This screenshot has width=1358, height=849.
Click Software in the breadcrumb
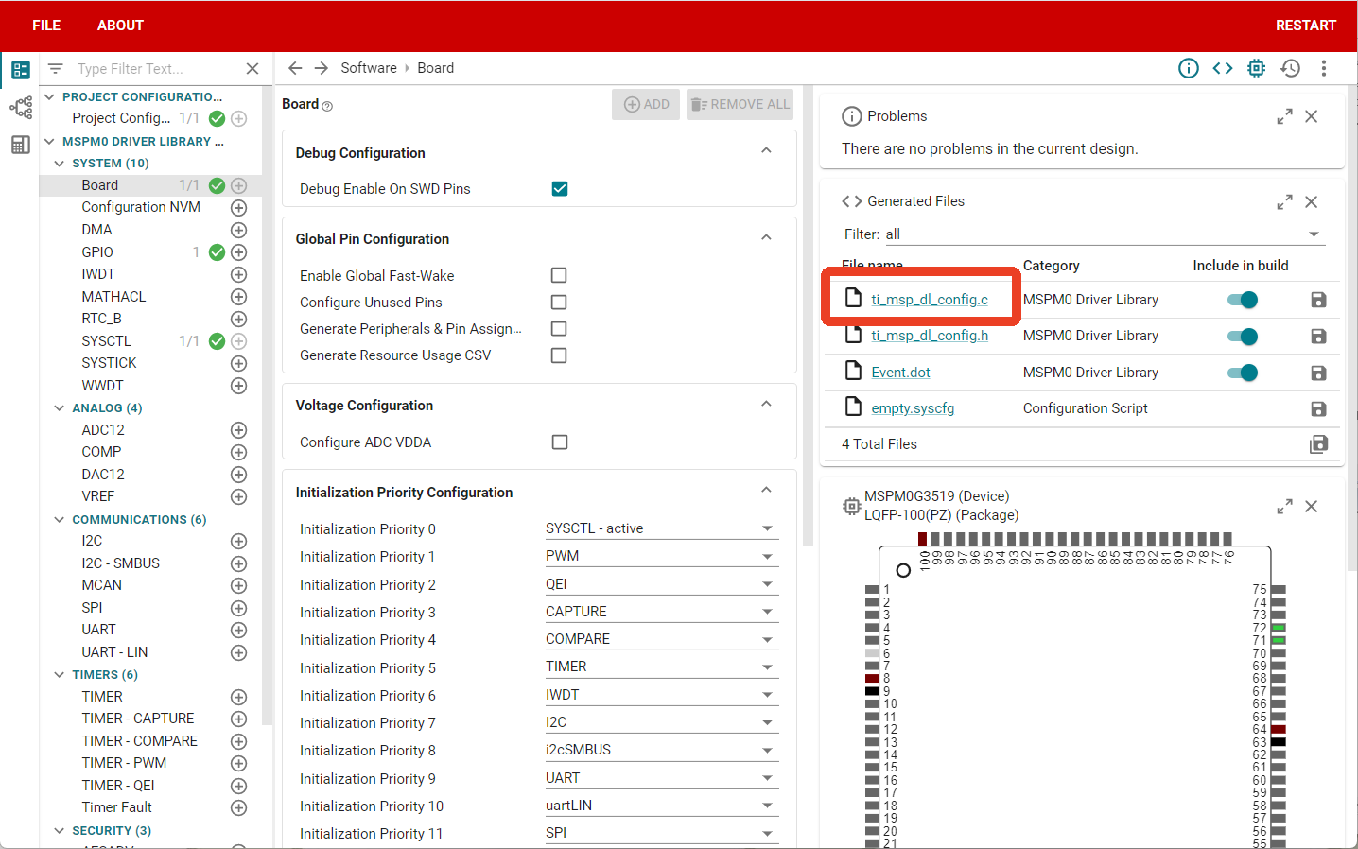pos(369,68)
